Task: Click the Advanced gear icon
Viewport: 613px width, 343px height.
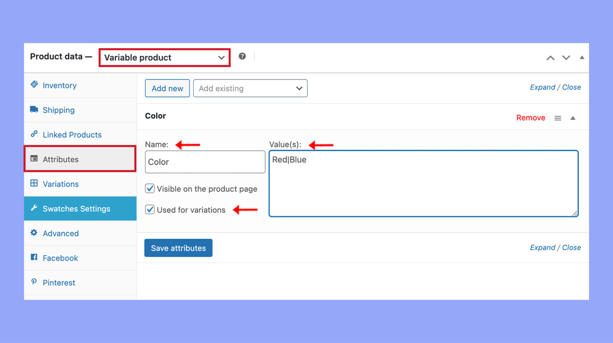Action: [x=34, y=233]
